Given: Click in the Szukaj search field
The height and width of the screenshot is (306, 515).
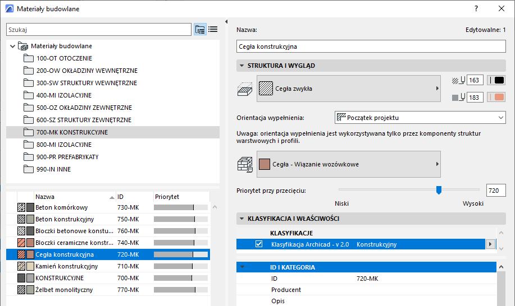Looking at the screenshot, I should pos(98,30).
